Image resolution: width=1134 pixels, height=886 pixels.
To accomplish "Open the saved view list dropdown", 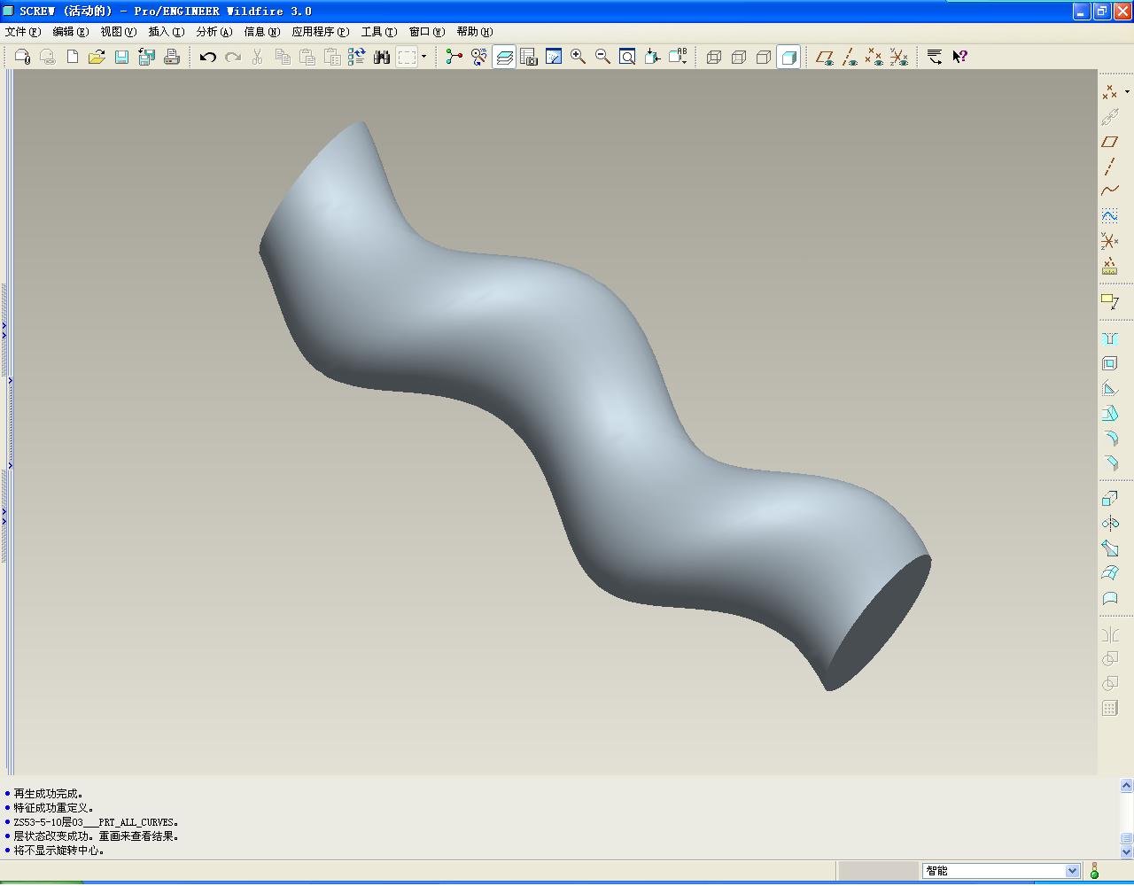I will 678,57.
